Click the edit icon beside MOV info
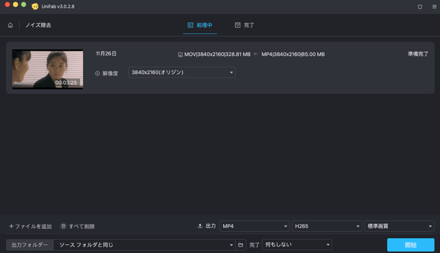 click(x=180, y=54)
